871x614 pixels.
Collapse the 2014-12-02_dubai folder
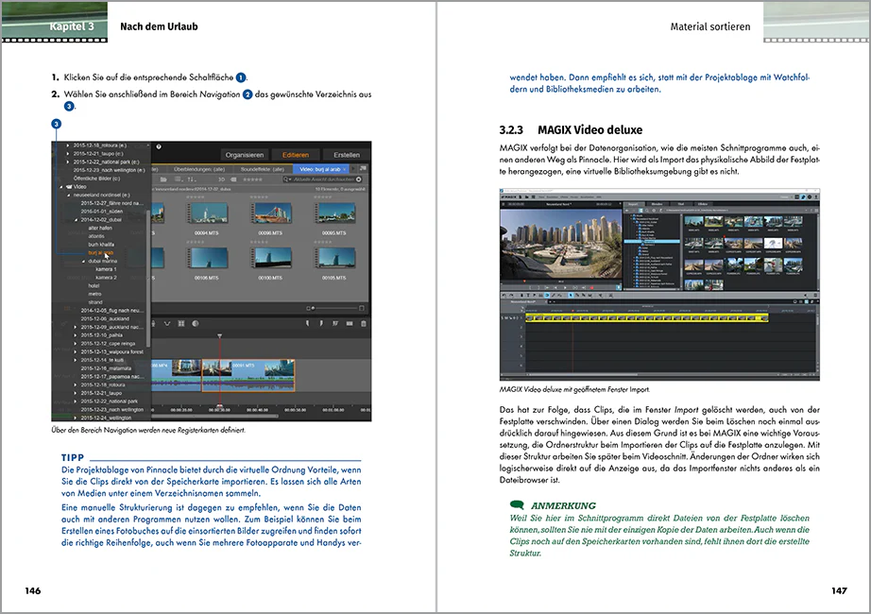click(x=77, y=220)
